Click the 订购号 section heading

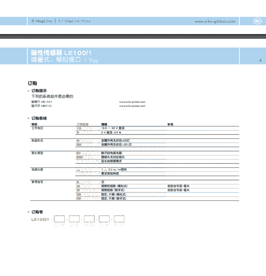[x=37, y=212]
